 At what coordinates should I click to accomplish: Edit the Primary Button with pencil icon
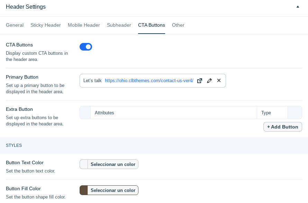point(209,81)
